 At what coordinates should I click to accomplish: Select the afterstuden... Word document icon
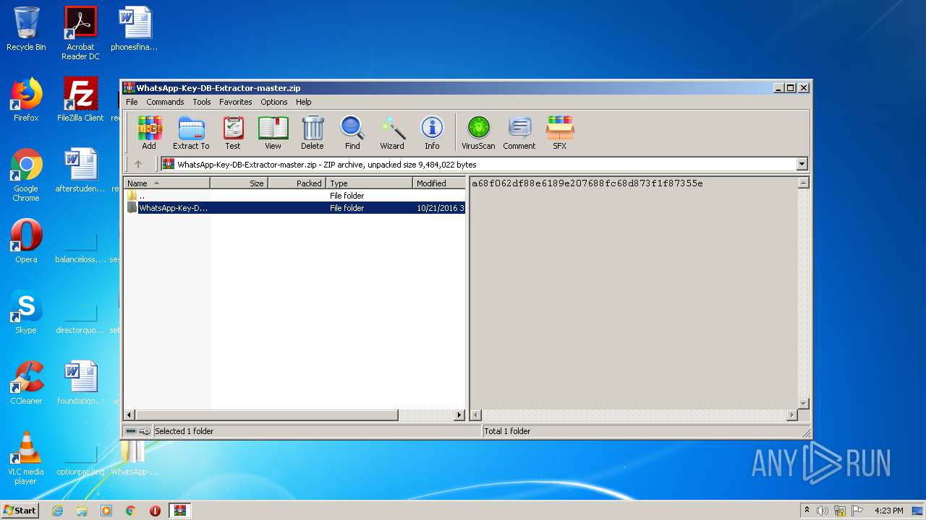coord(80,170)
